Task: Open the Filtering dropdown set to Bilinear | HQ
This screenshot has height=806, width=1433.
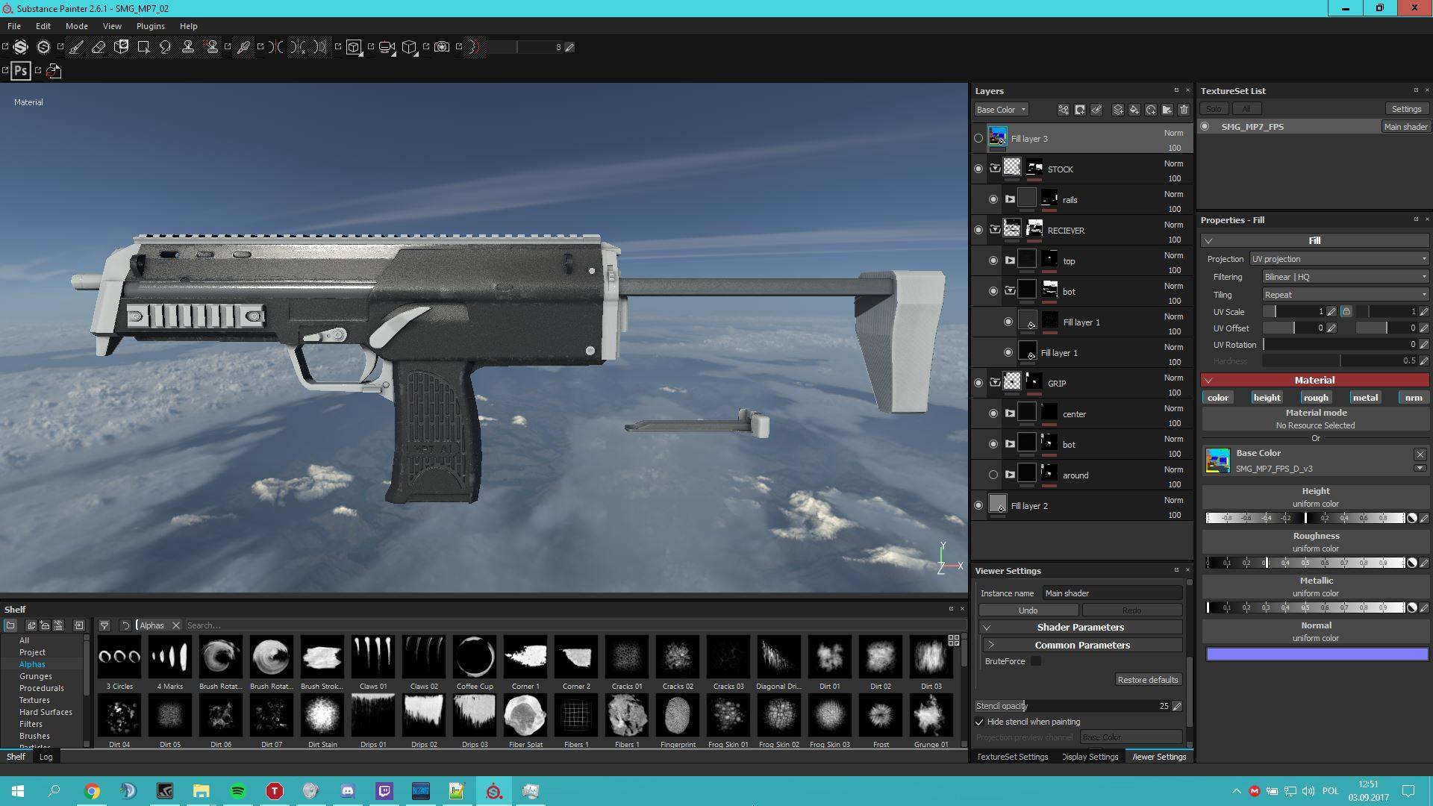Action: coord(1345,277)
